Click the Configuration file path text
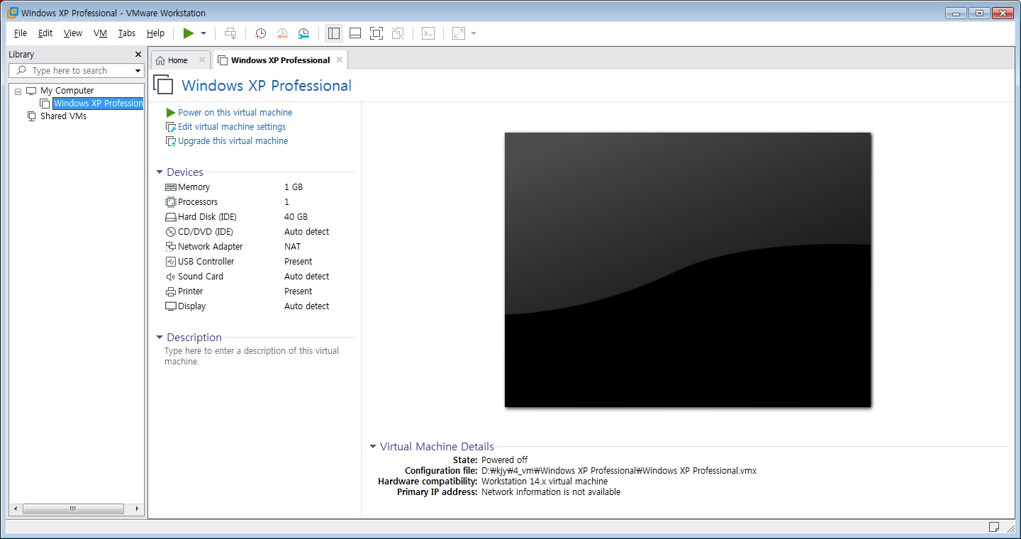This screenshot has height=539, width=1021. pyautogui.click(x=619, y=471)
